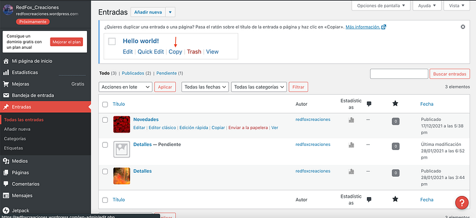This screenshot has height=218, width=476.
Task: Click the likes star column header icon
Action: [395, 103]
